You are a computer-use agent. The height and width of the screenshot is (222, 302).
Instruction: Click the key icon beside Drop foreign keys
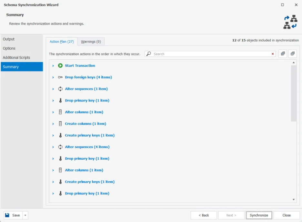click(x=60, y=77)
